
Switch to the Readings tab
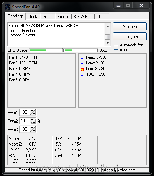(x=16, y=16)
